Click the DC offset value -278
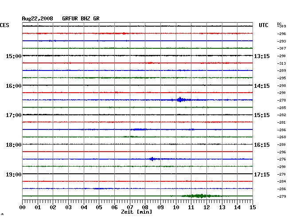The width and height of the screenshot is (288, 219). point(281,100)
